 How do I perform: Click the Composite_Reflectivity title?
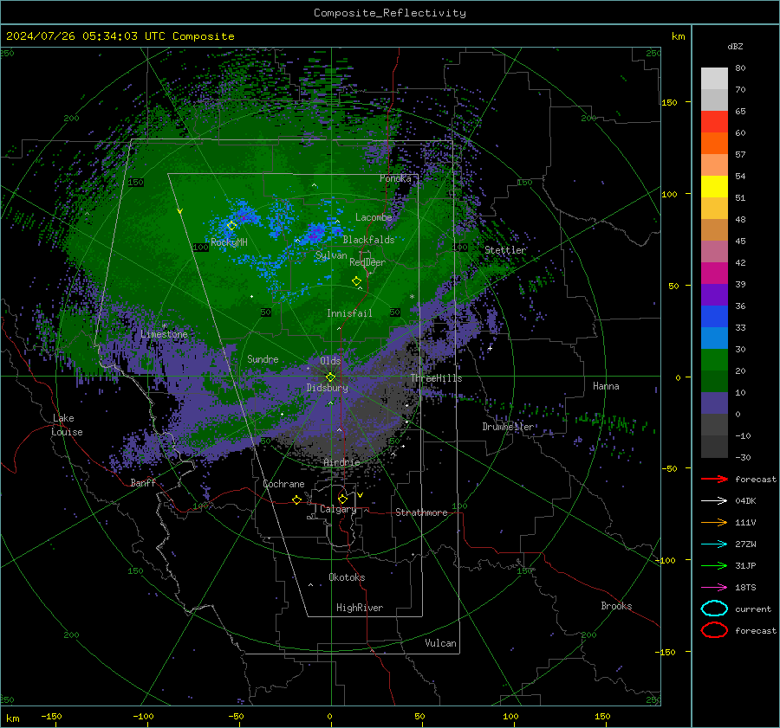click(x=390, y=13)
